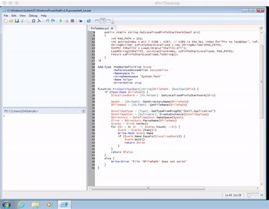Viewport: 269px width, 209px height.
Task: Run the script with the green play icon
Action: point(61,21)
